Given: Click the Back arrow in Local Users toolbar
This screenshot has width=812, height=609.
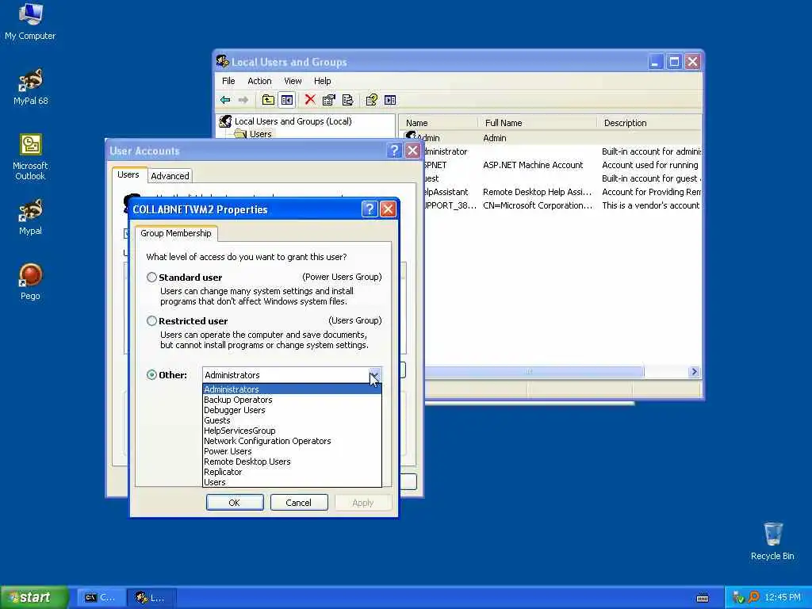Looking at the screenshot, I should [x=225, y=100].
